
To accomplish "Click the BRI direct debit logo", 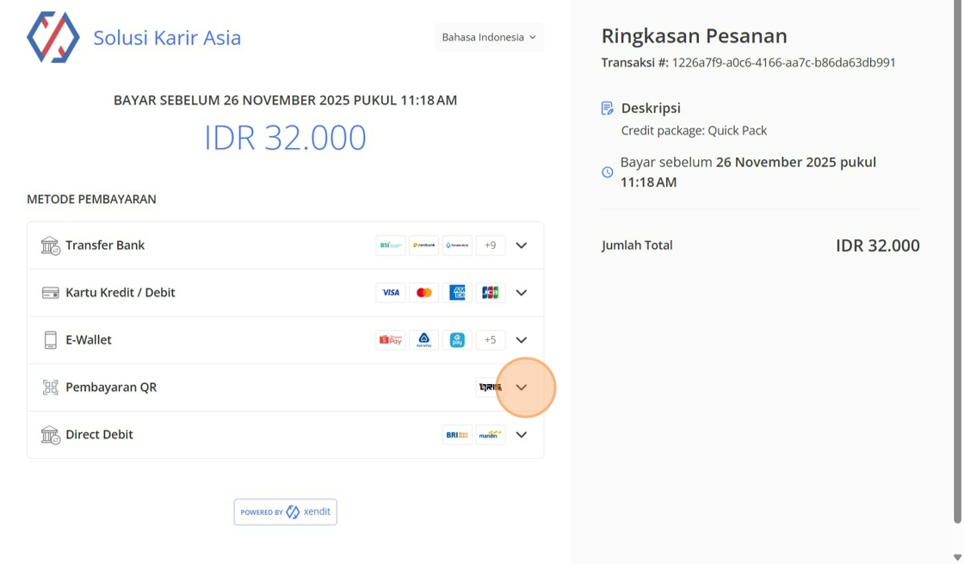I will (457, 435).
